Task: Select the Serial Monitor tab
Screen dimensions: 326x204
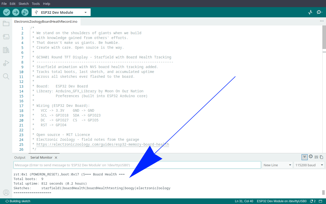Action: click(x=41, y=157)
